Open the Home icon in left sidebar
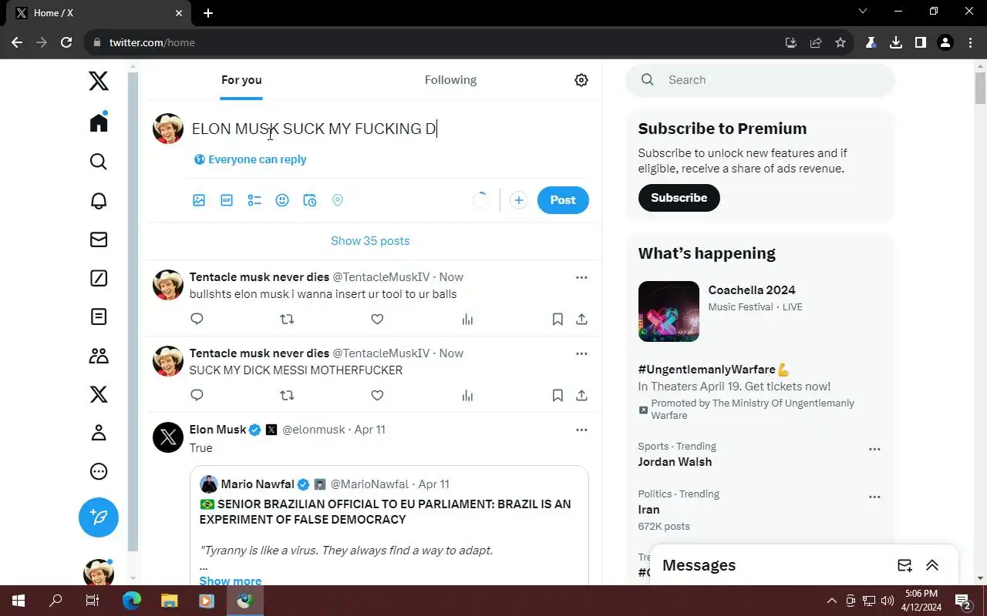This screenshot has height=616, width=987. pos(99,122)
